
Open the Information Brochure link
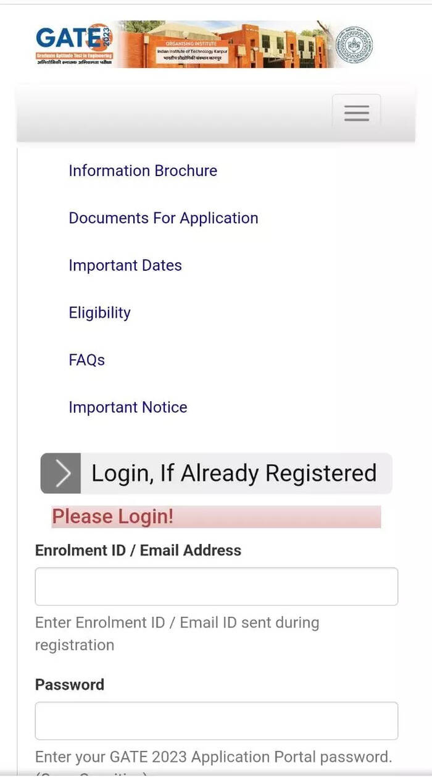pyautogui.click(x=143, y=171)
